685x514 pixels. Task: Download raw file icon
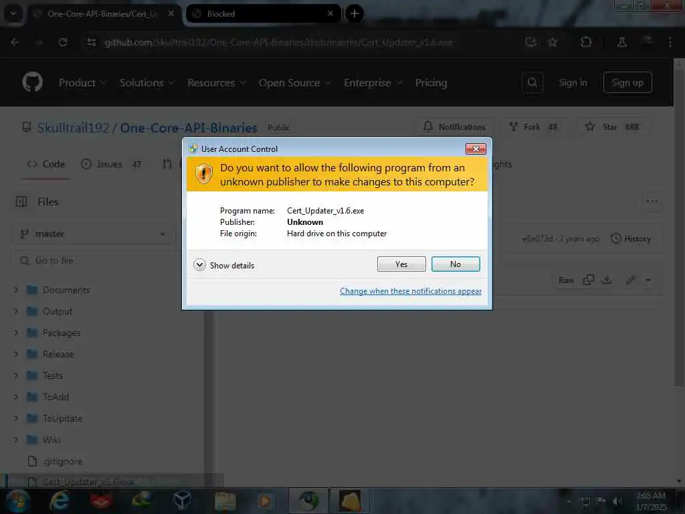[607, 280]
